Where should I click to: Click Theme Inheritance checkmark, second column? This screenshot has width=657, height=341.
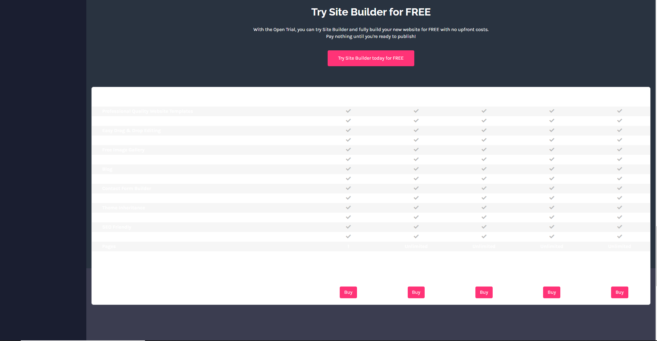[416, 208]
